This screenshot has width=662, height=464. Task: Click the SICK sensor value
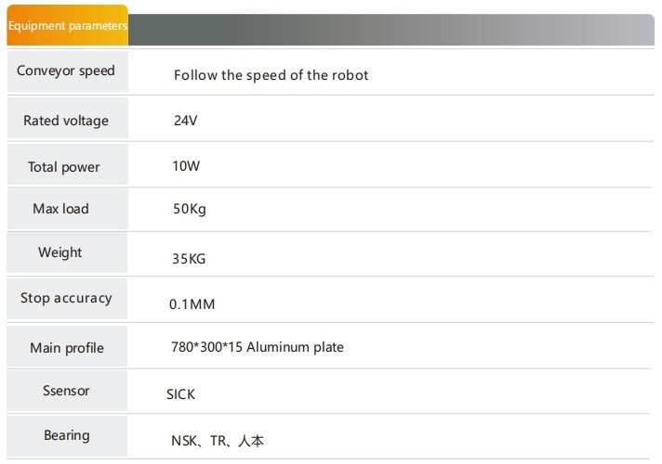pos(180,394)
